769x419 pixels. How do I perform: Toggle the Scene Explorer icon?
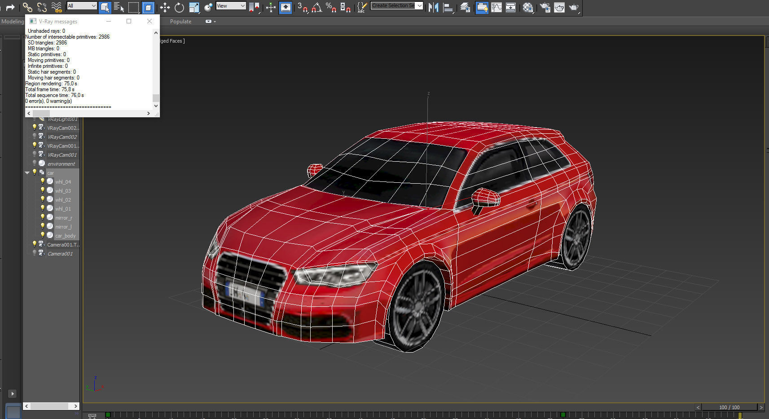pos(482,7)
